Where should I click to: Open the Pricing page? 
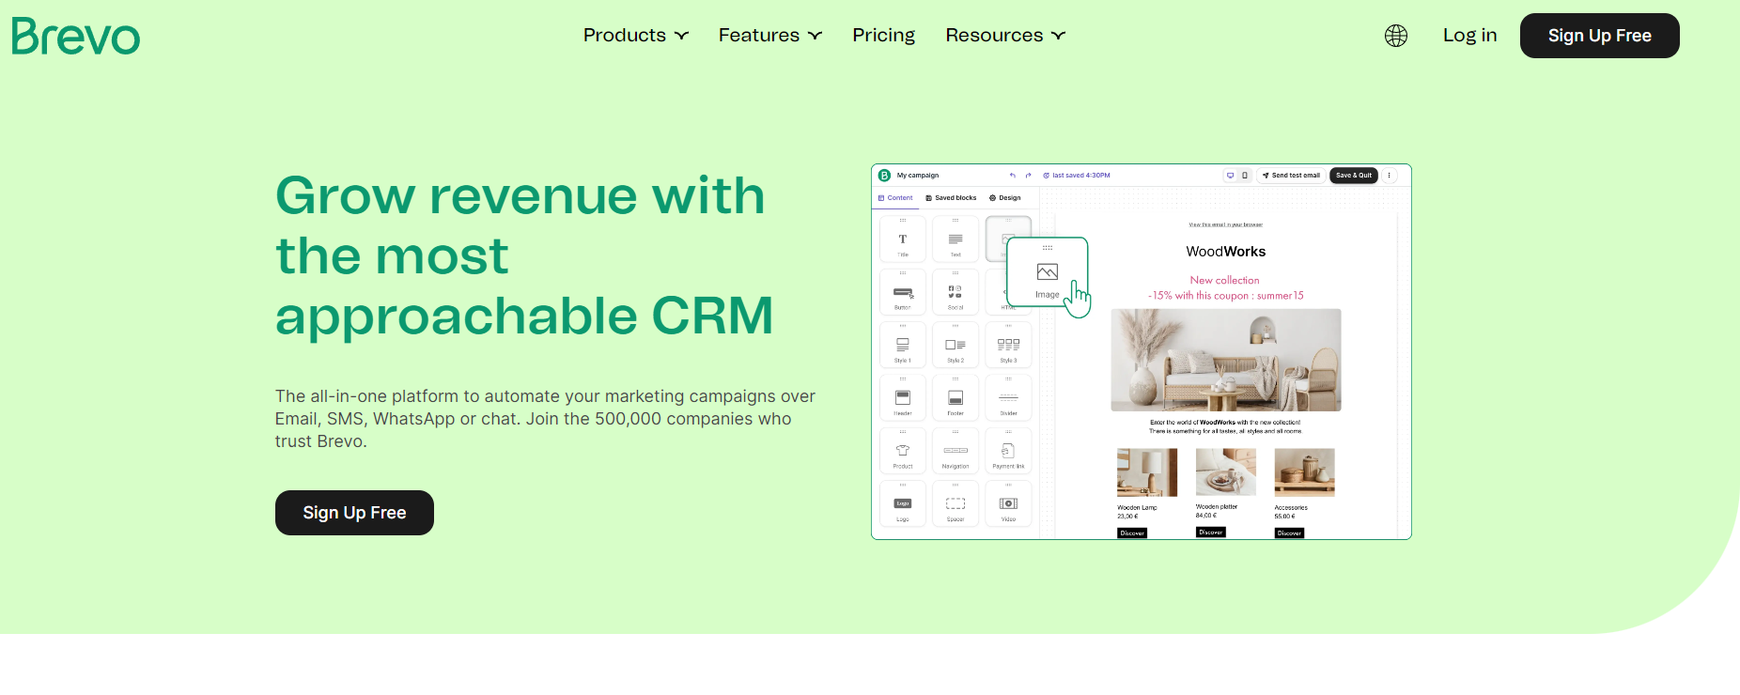click(x=883, y=36)
